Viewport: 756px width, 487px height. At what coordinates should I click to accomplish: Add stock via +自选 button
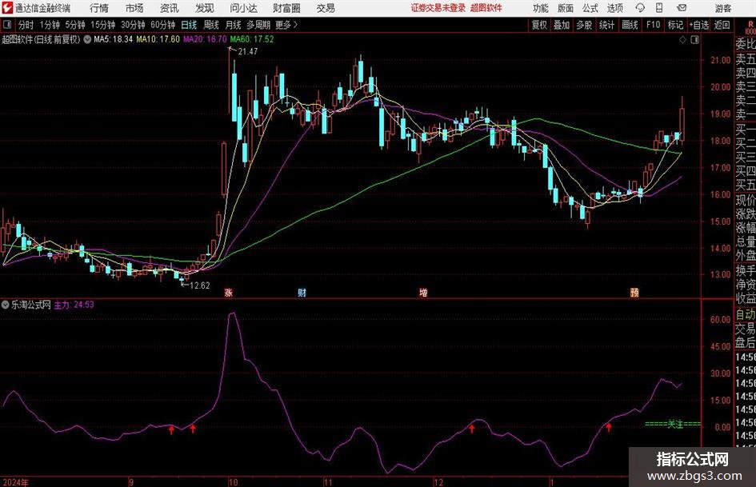click(x=699, y=25)
